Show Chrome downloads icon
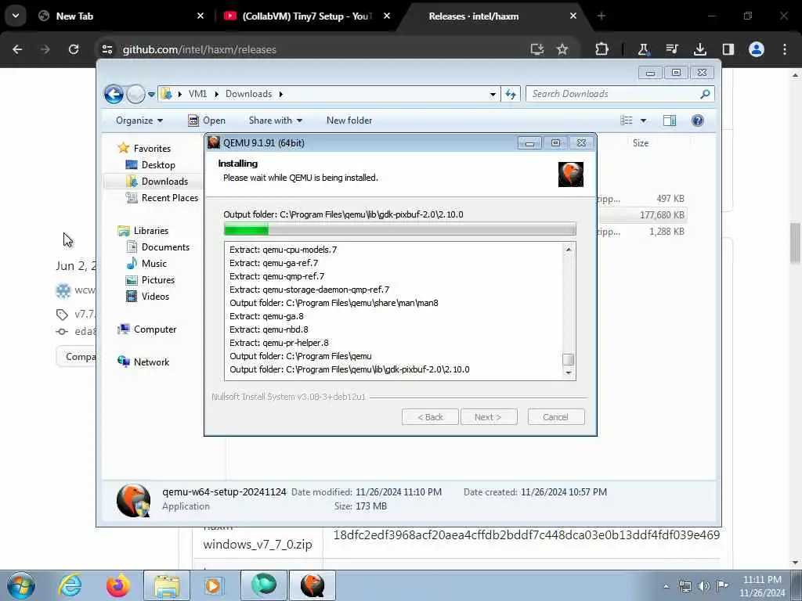Screen dimensions: 802x601 pyautogui.click(x=699, y=49)
